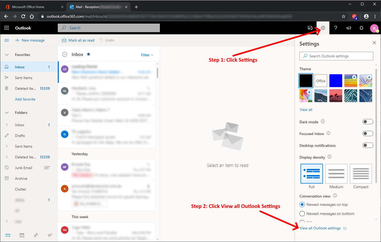Open the Drafts folder

coord(29,136)
